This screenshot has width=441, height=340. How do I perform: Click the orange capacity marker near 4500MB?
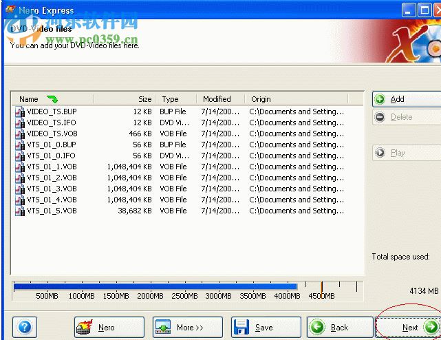[x=322, y=288]
